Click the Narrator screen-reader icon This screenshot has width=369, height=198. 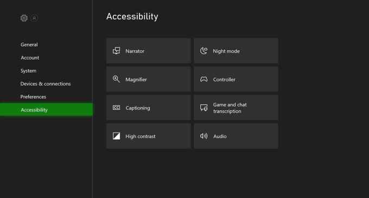(116, 51)
